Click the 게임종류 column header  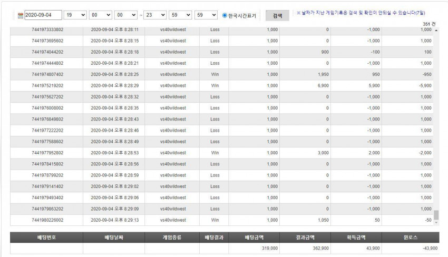[172, 238]
